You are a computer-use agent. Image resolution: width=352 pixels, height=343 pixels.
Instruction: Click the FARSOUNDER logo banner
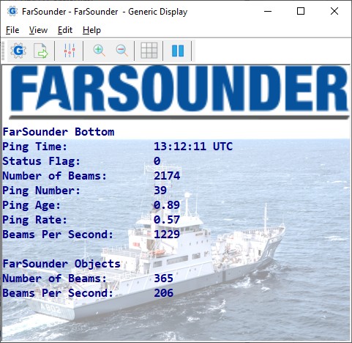pos(179,92)
